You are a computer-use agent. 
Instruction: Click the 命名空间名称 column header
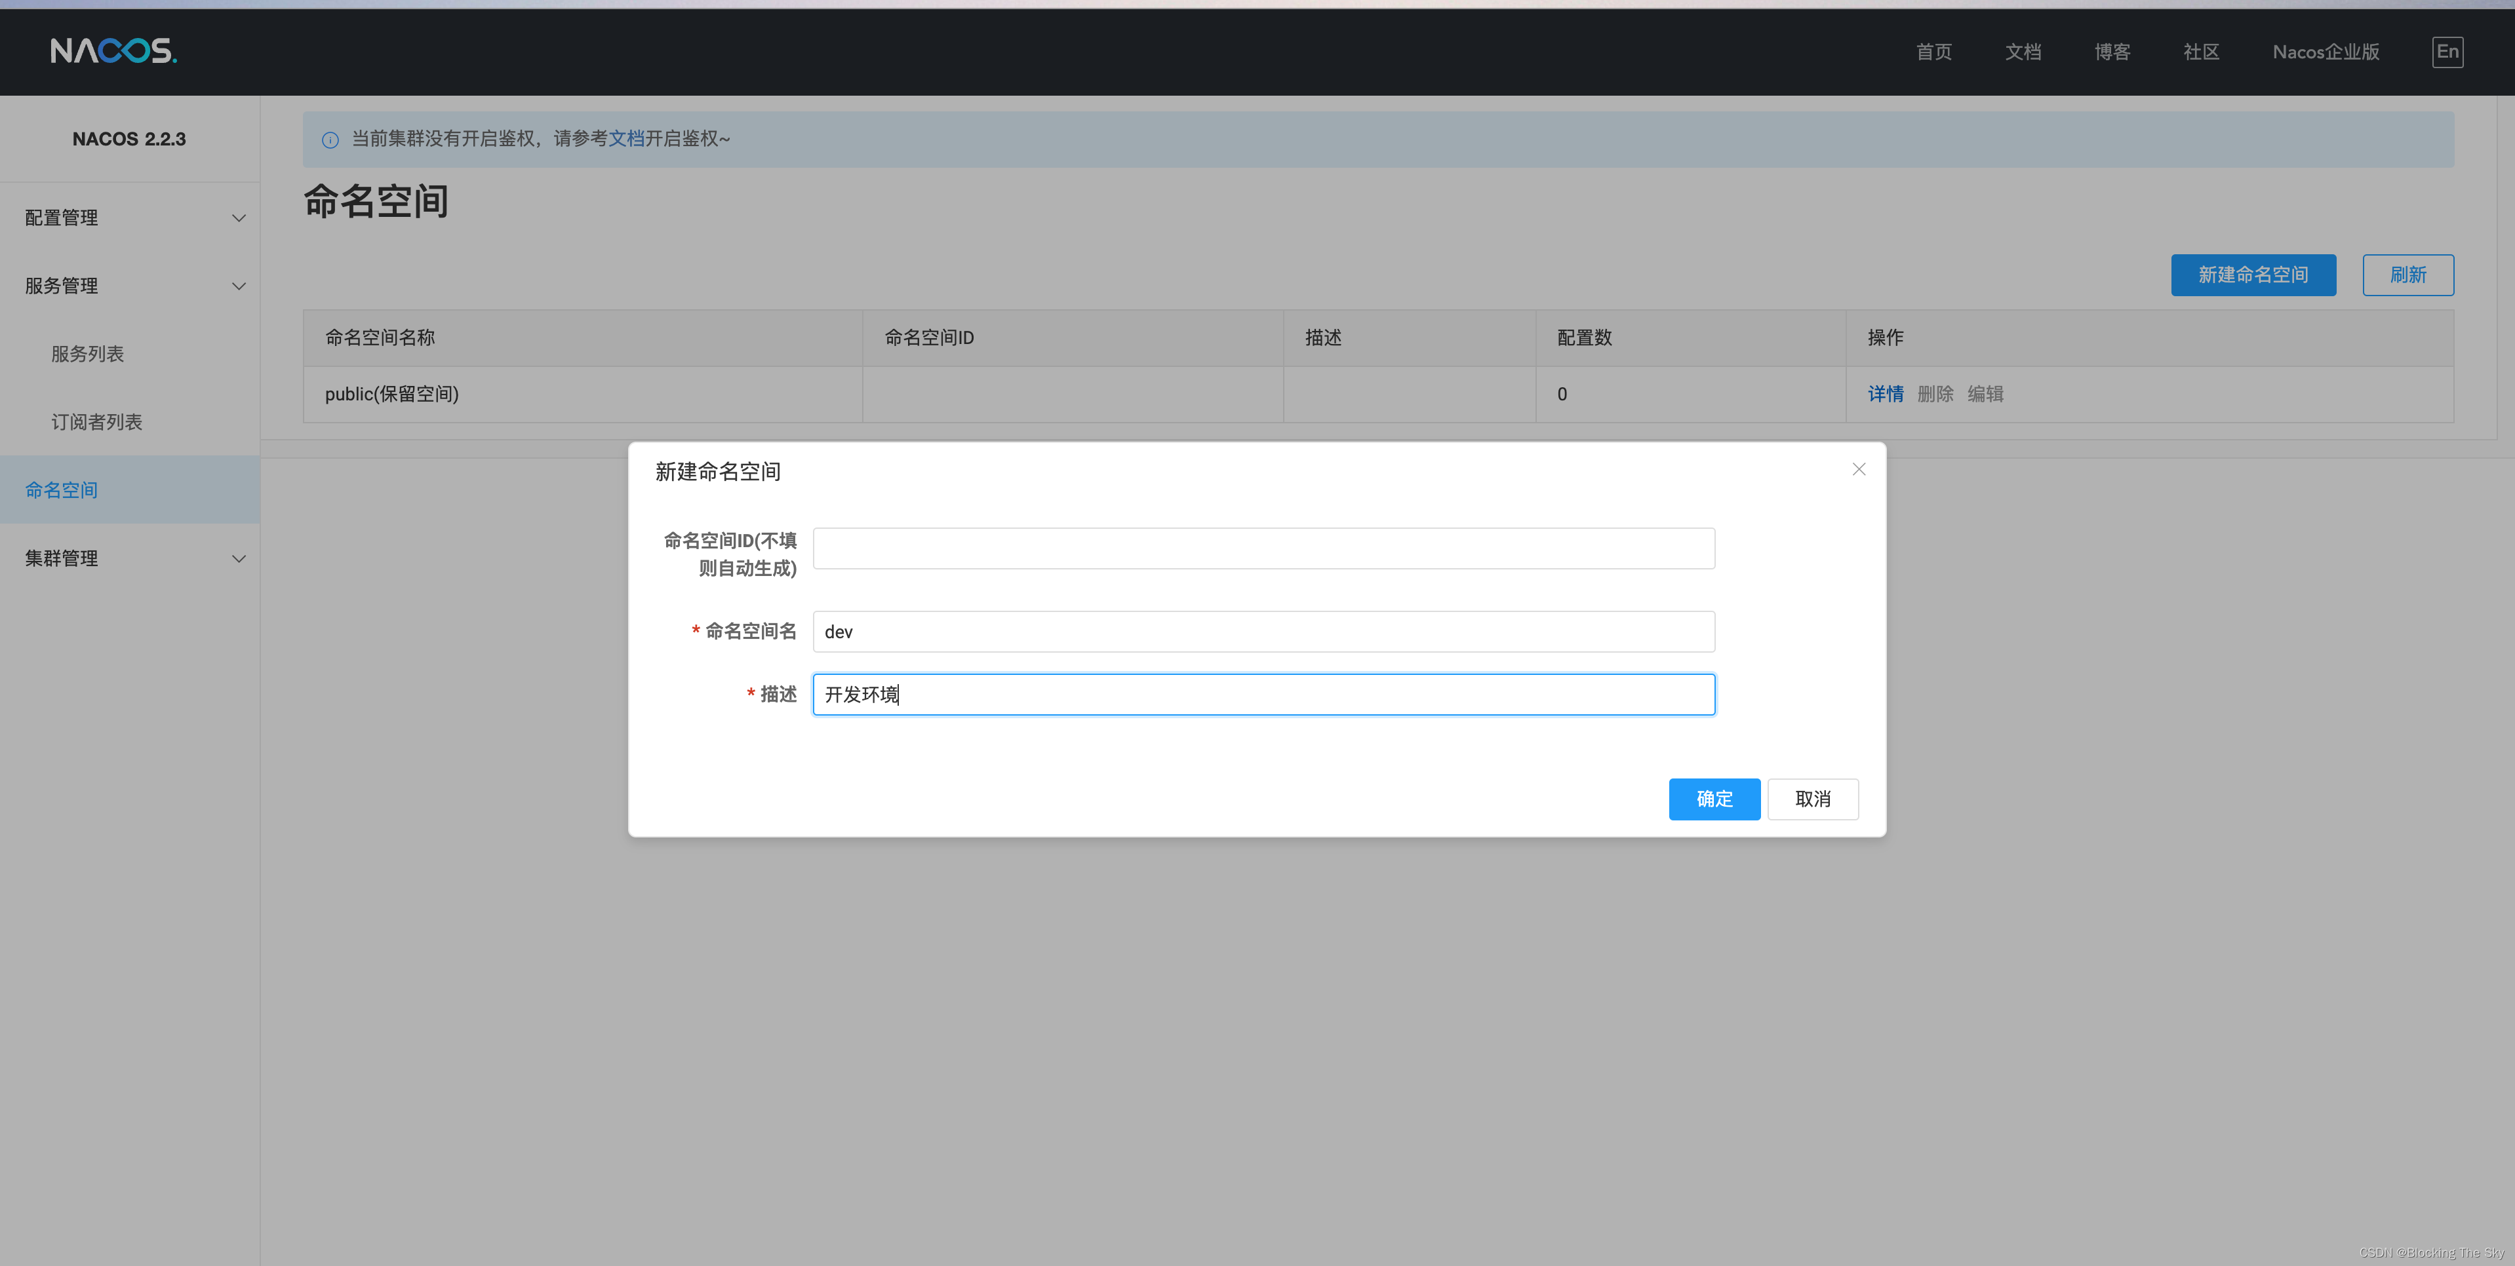pos(583,337)
